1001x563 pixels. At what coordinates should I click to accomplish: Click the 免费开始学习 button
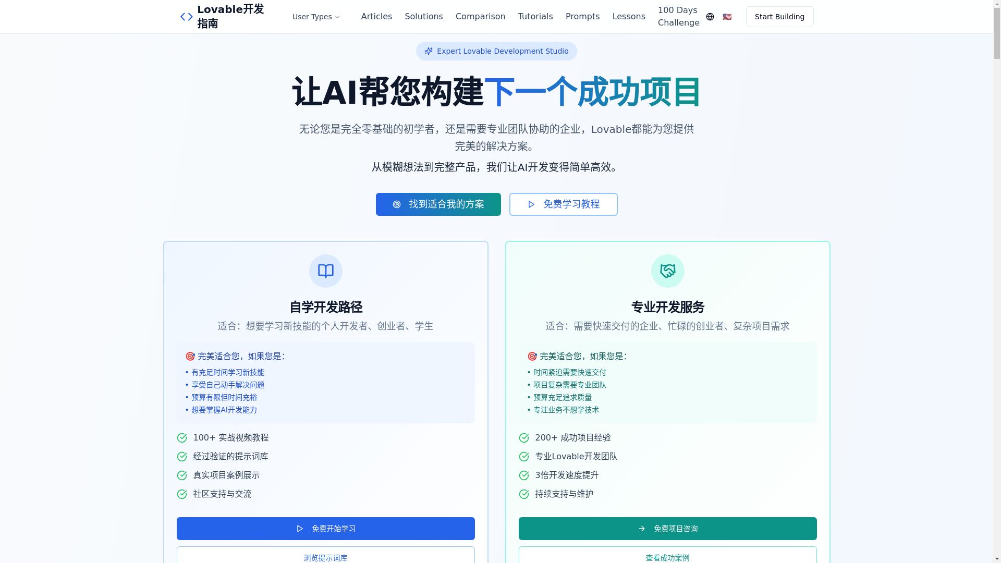(x=326, y=529)
